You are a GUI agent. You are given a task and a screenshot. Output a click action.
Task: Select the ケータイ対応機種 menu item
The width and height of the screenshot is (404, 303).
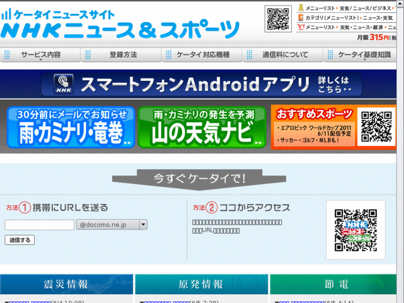(x=202, y=54)
